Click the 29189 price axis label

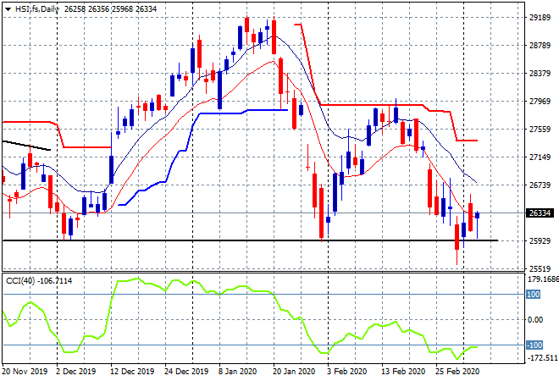[540, 18]
